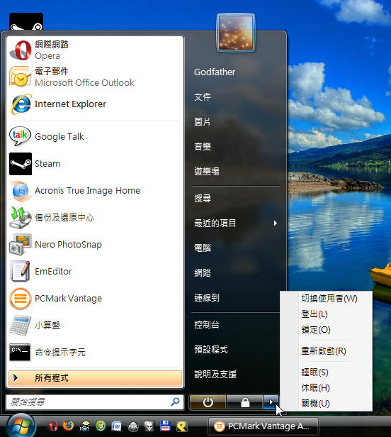Select 登出(L) to log off
The height and width of the screenshot is (437, 391).
pos(314,314)
